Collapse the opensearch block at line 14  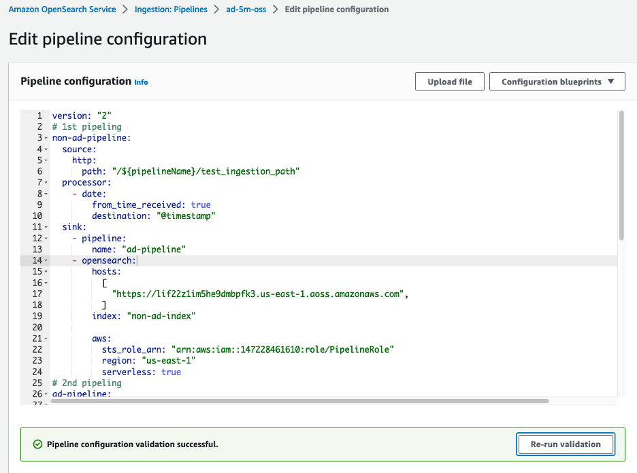pos(46,260)
